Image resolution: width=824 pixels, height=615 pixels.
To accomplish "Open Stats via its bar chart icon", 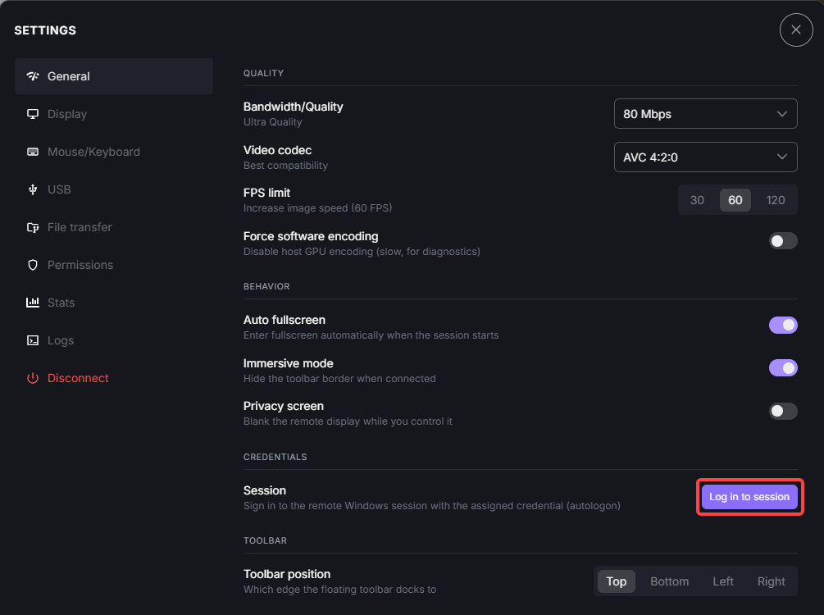I will [33, 303].
